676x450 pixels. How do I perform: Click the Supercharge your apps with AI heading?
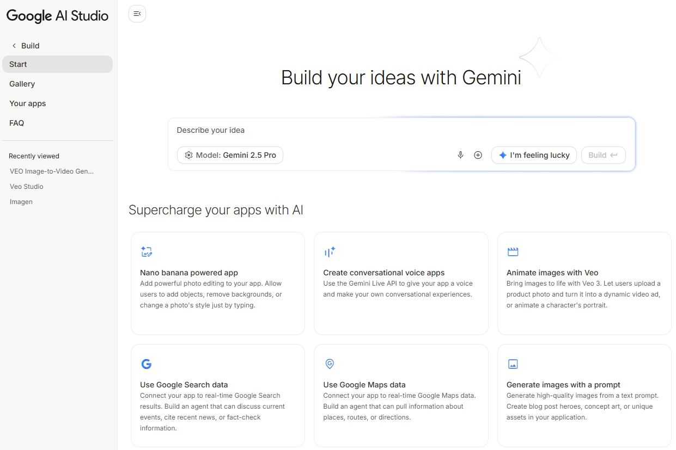(216, 210)
